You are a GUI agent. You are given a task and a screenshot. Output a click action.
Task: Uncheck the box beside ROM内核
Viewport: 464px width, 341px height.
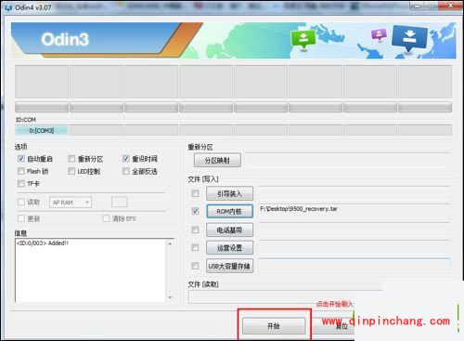coord(195,211)
